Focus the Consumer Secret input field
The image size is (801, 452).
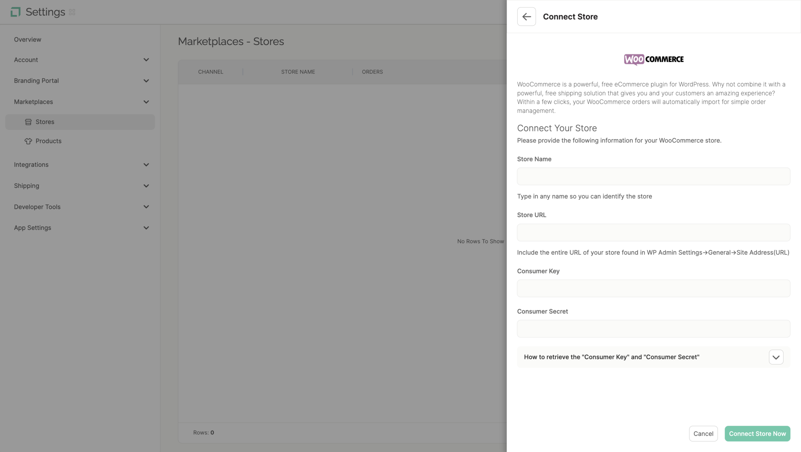654,329
